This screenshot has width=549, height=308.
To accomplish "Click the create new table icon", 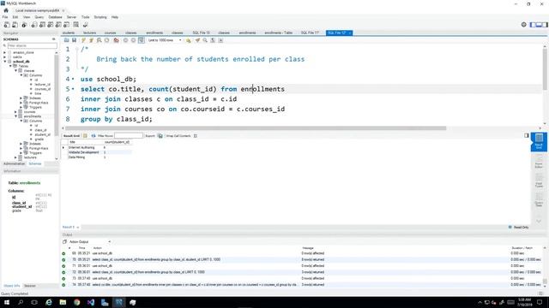I will click(42, 25).
